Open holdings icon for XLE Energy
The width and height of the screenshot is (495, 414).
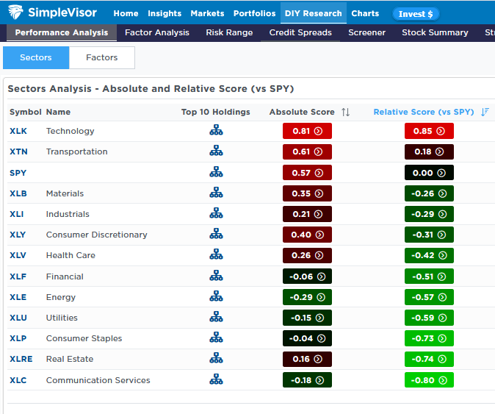(216, 296)
